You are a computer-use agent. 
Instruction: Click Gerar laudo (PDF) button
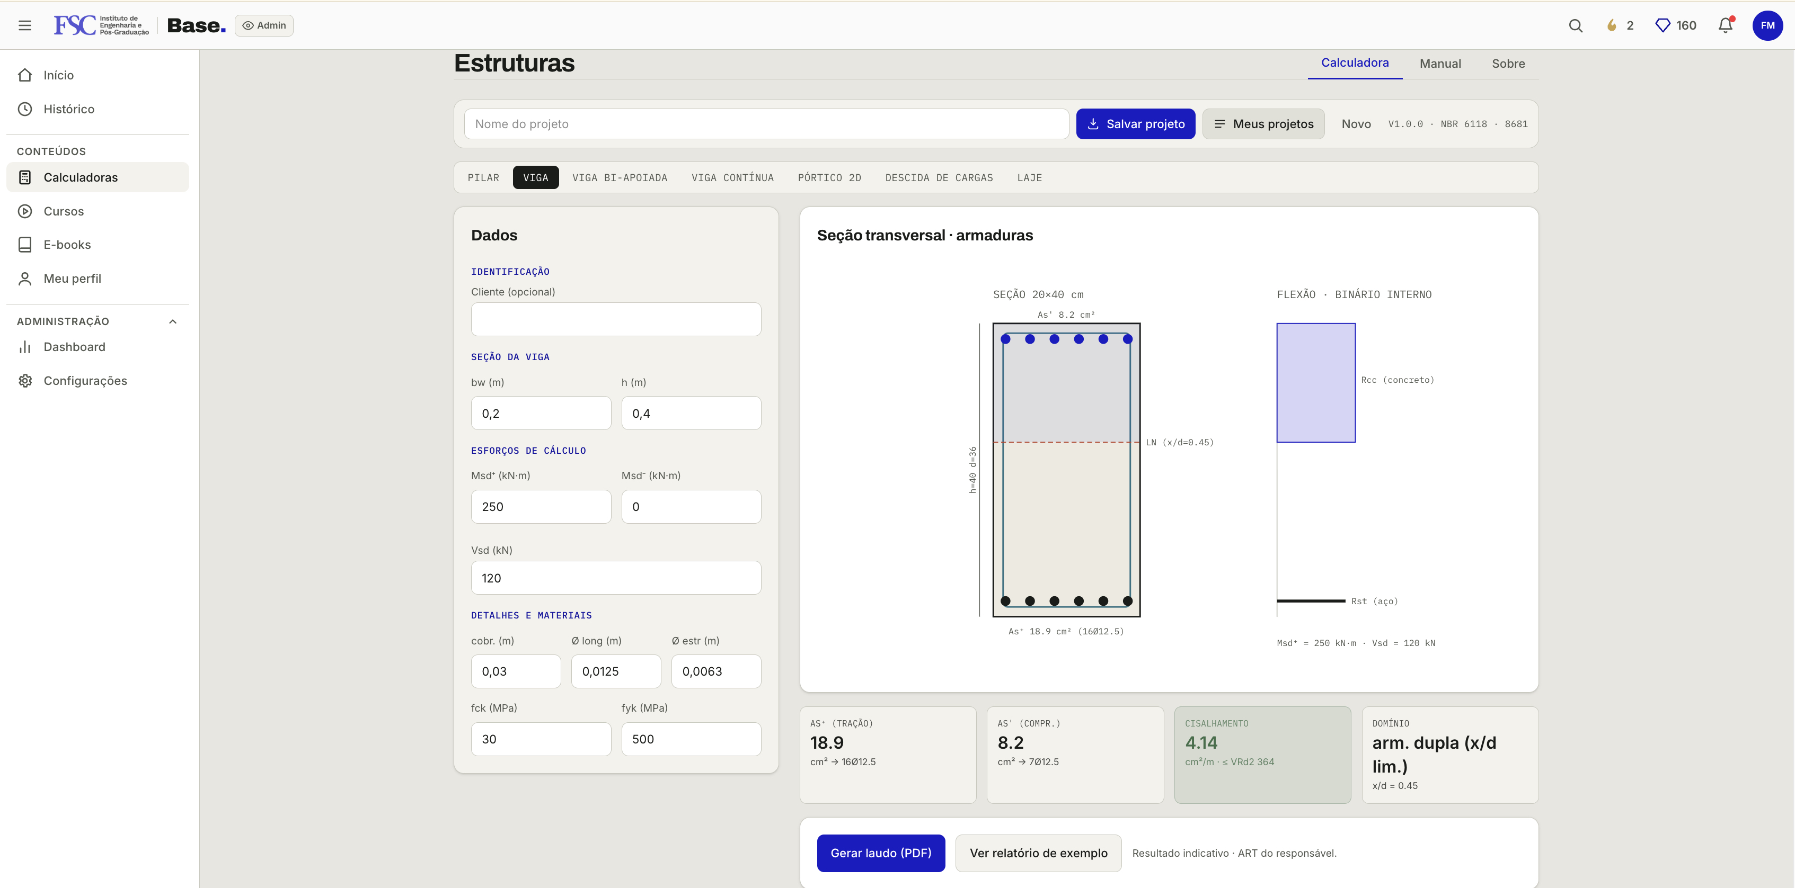point(881,853)
